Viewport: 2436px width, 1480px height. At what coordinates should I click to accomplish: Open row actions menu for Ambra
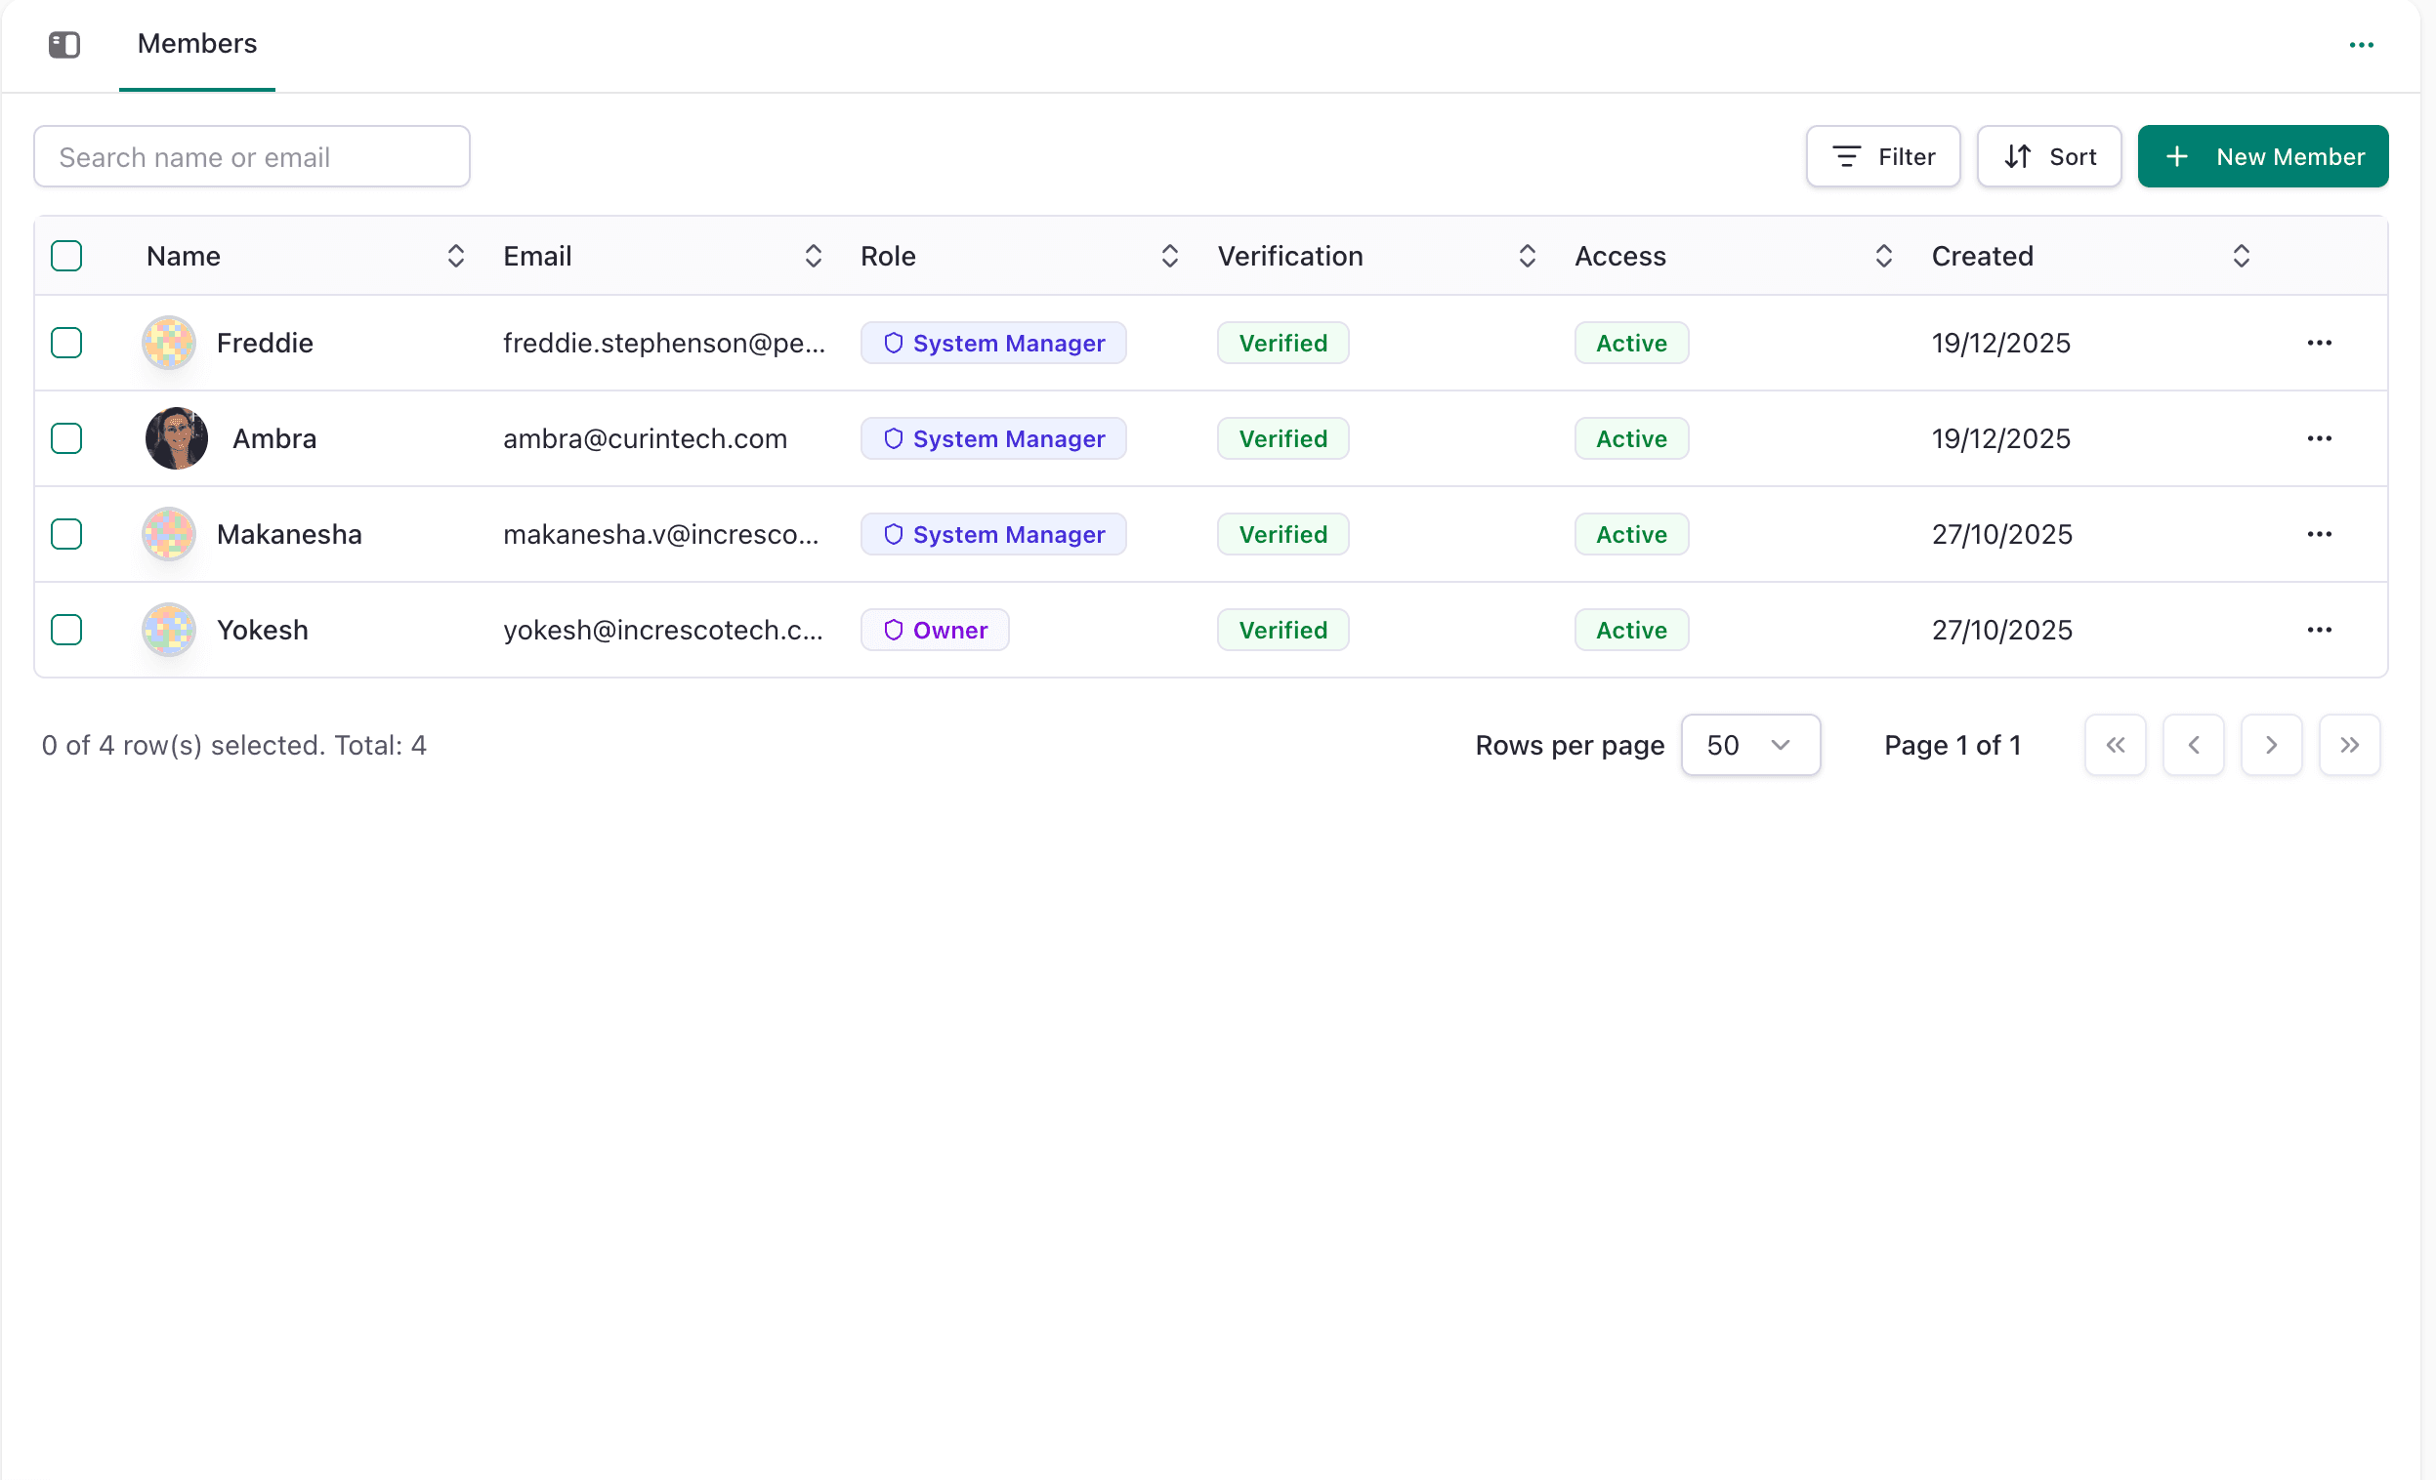point(2319,438)
